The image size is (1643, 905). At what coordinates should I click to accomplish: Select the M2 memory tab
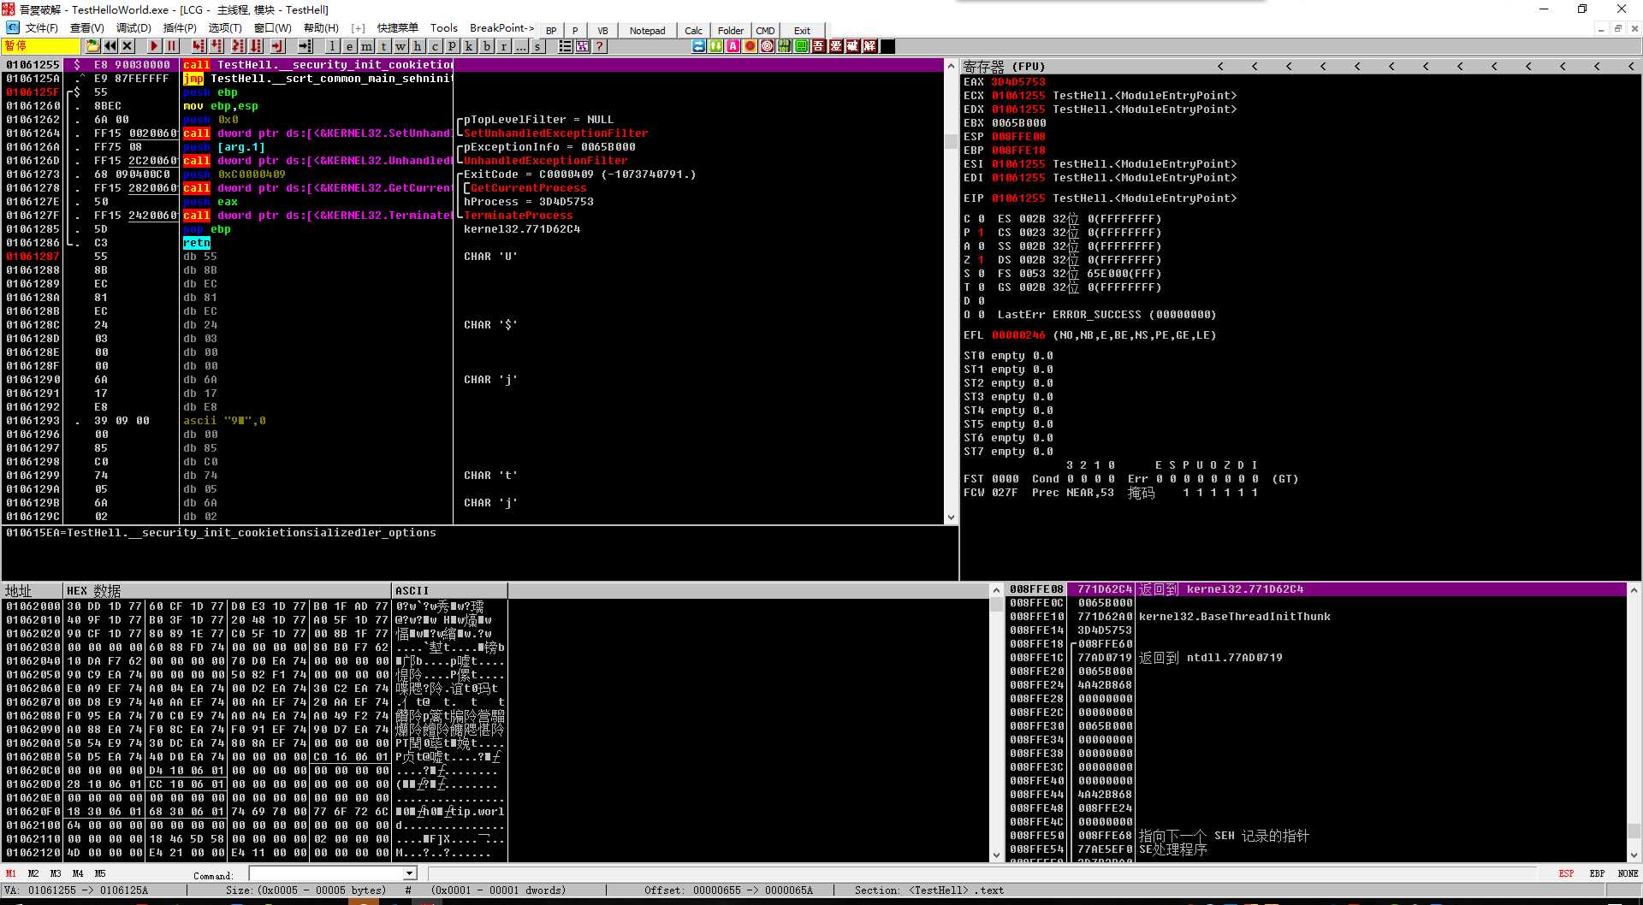tap(33, 873)
